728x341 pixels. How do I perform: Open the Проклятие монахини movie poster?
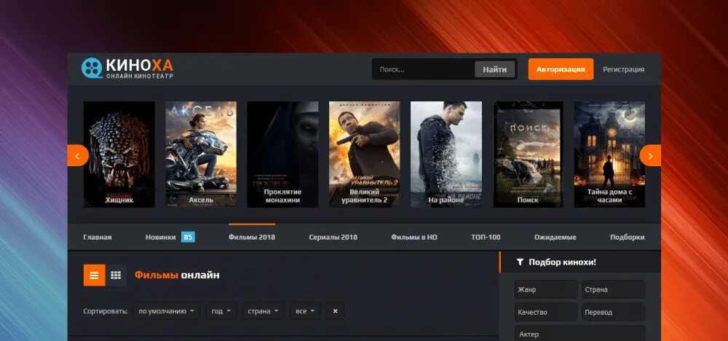tap(282, 154)
